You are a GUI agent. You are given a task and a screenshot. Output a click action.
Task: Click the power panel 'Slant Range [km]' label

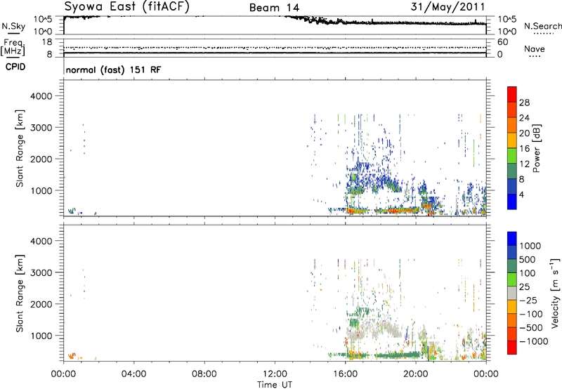tap(20, 148)
